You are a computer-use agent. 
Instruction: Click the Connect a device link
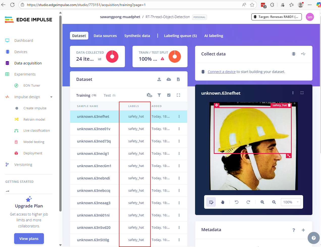click(221, 72)
